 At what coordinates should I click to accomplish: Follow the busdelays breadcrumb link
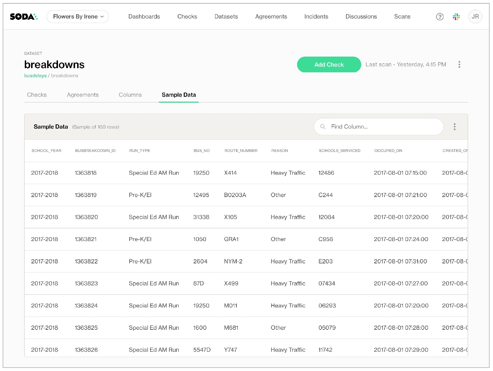coord(35,75)
